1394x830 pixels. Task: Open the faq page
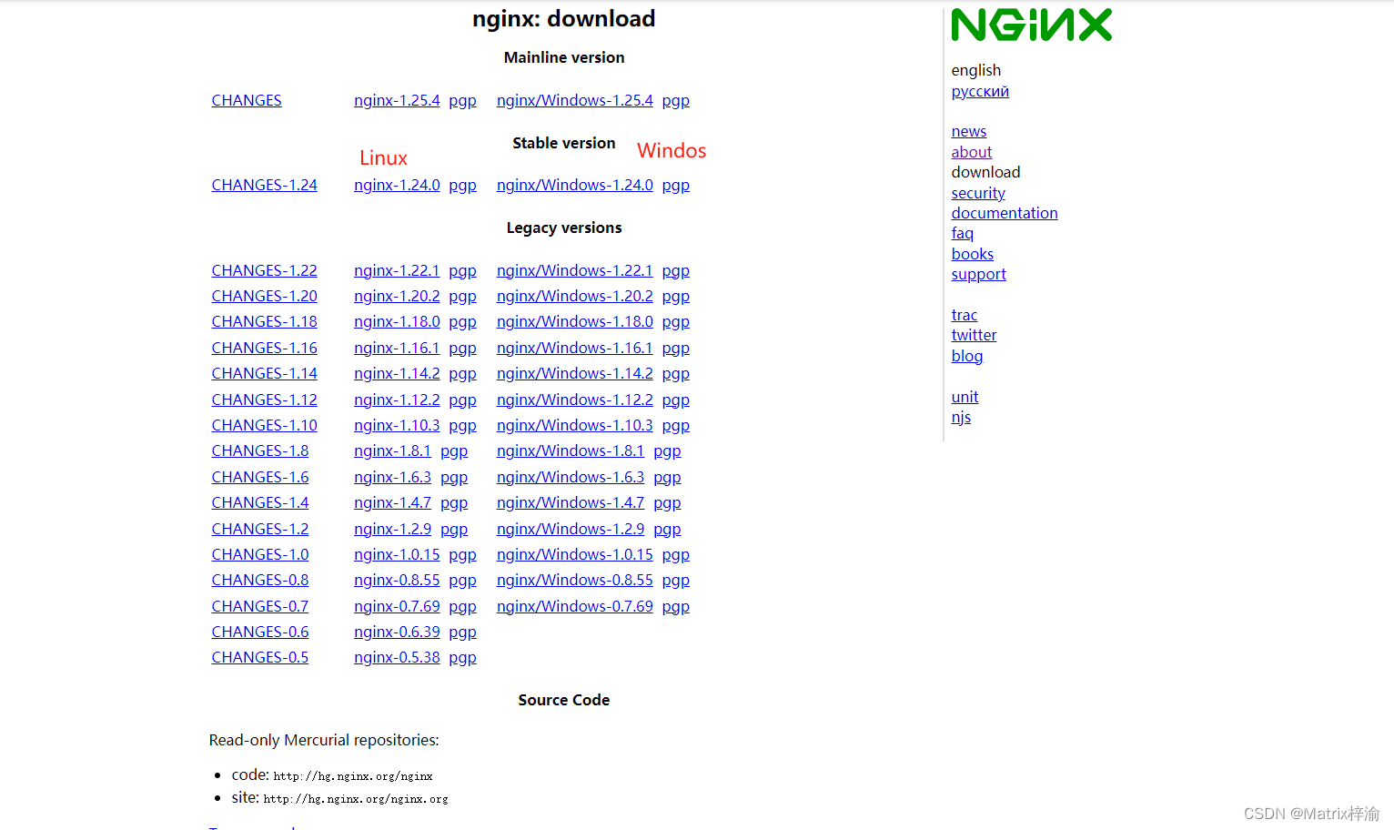963,234
